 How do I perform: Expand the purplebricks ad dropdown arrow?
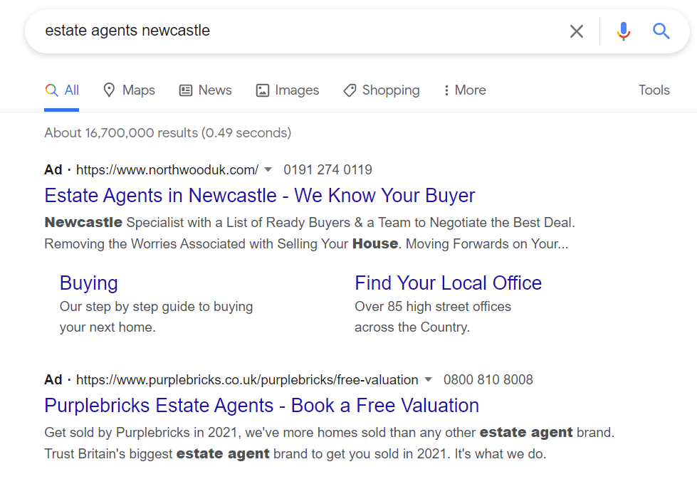428,379
